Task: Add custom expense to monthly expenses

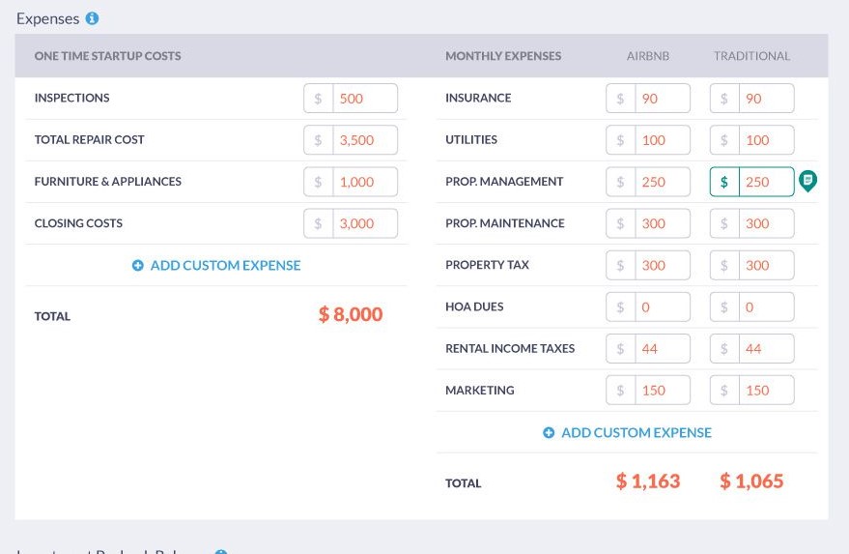Action: pyautogui.click(x=636, y=433)
